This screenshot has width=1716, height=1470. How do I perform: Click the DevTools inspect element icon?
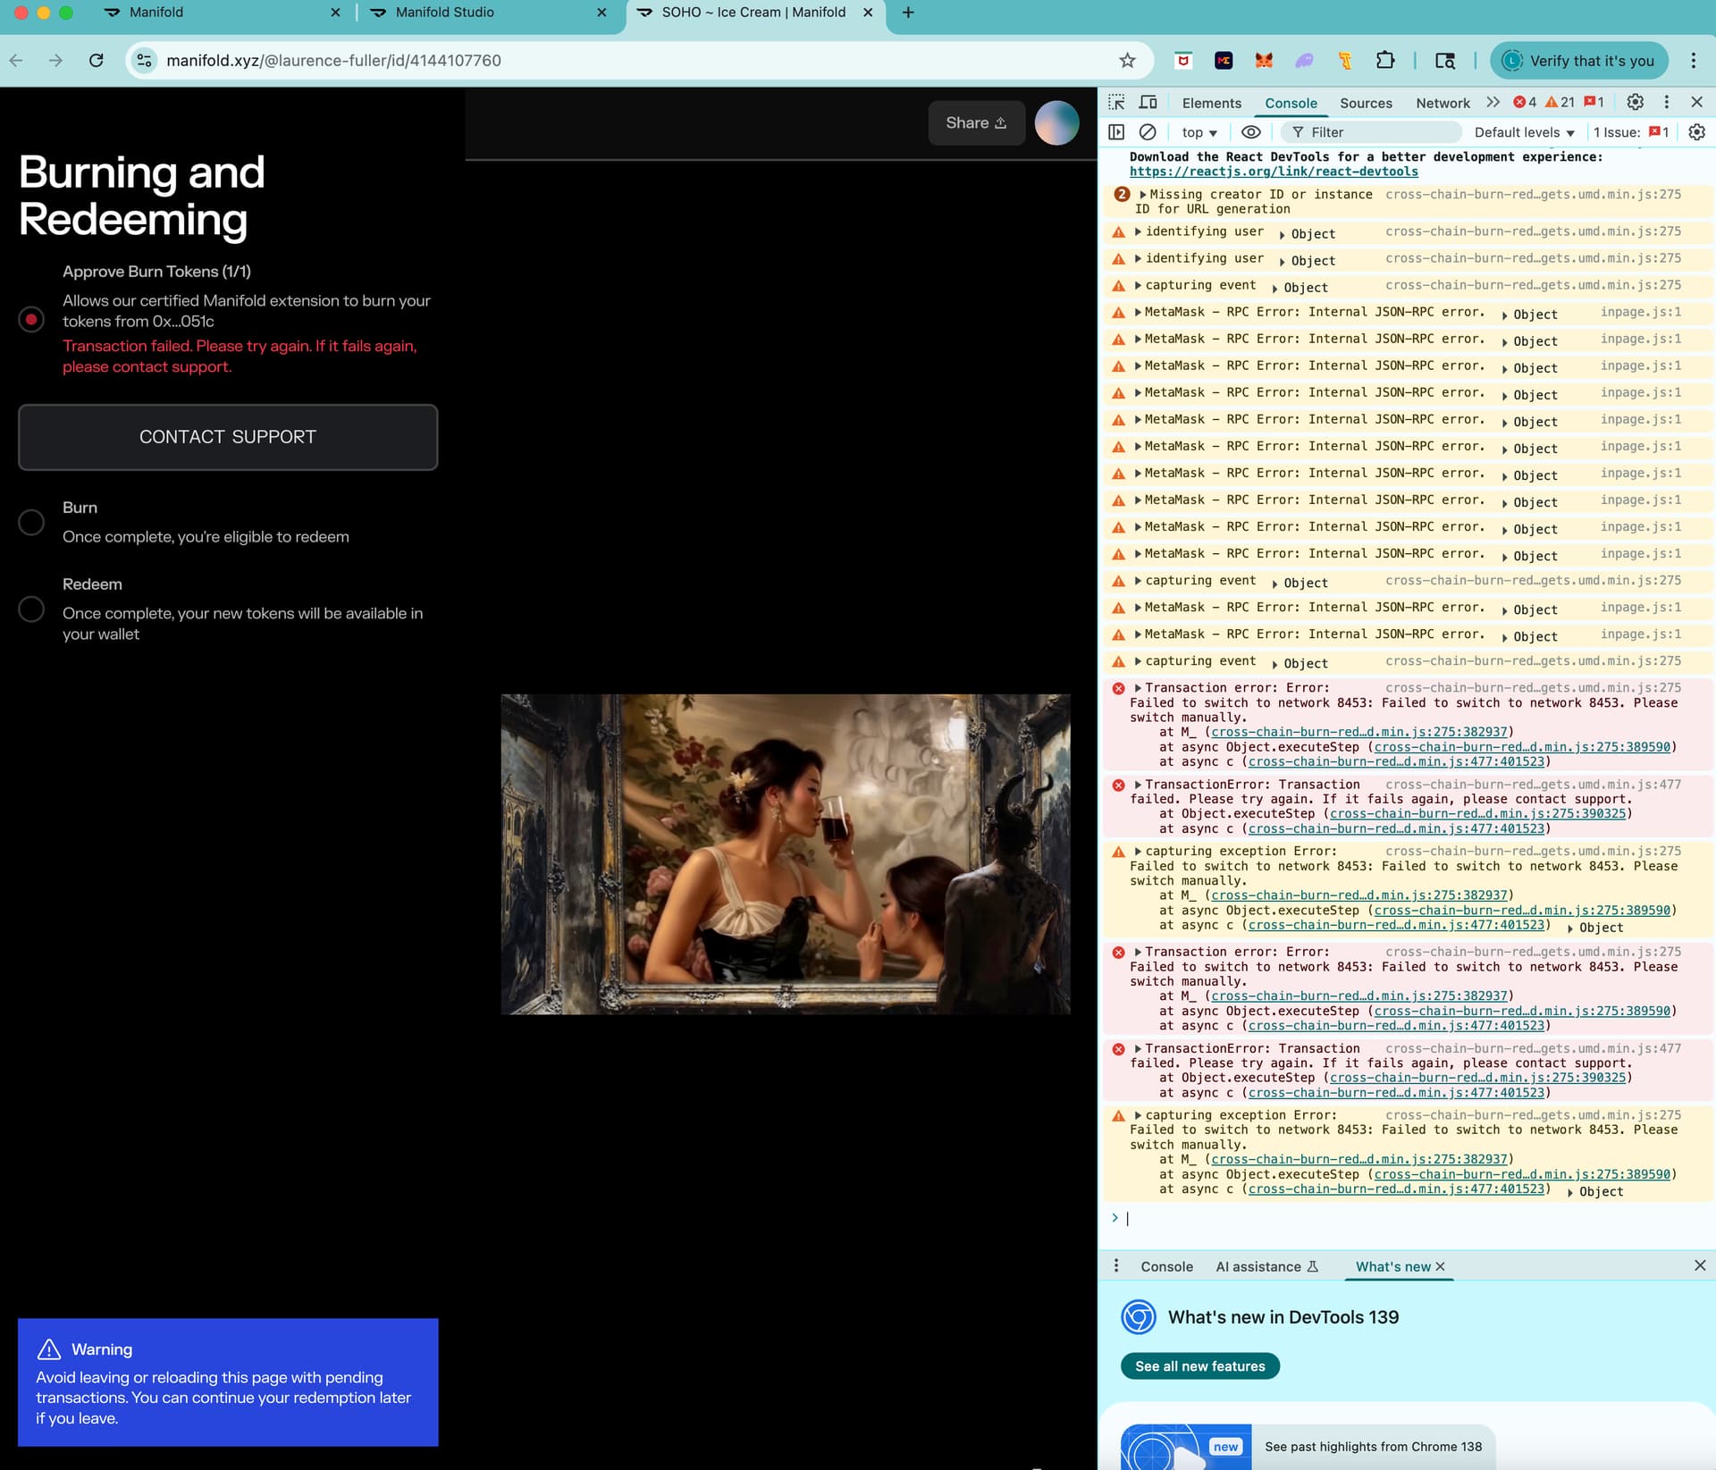(x=1116, y=102)
